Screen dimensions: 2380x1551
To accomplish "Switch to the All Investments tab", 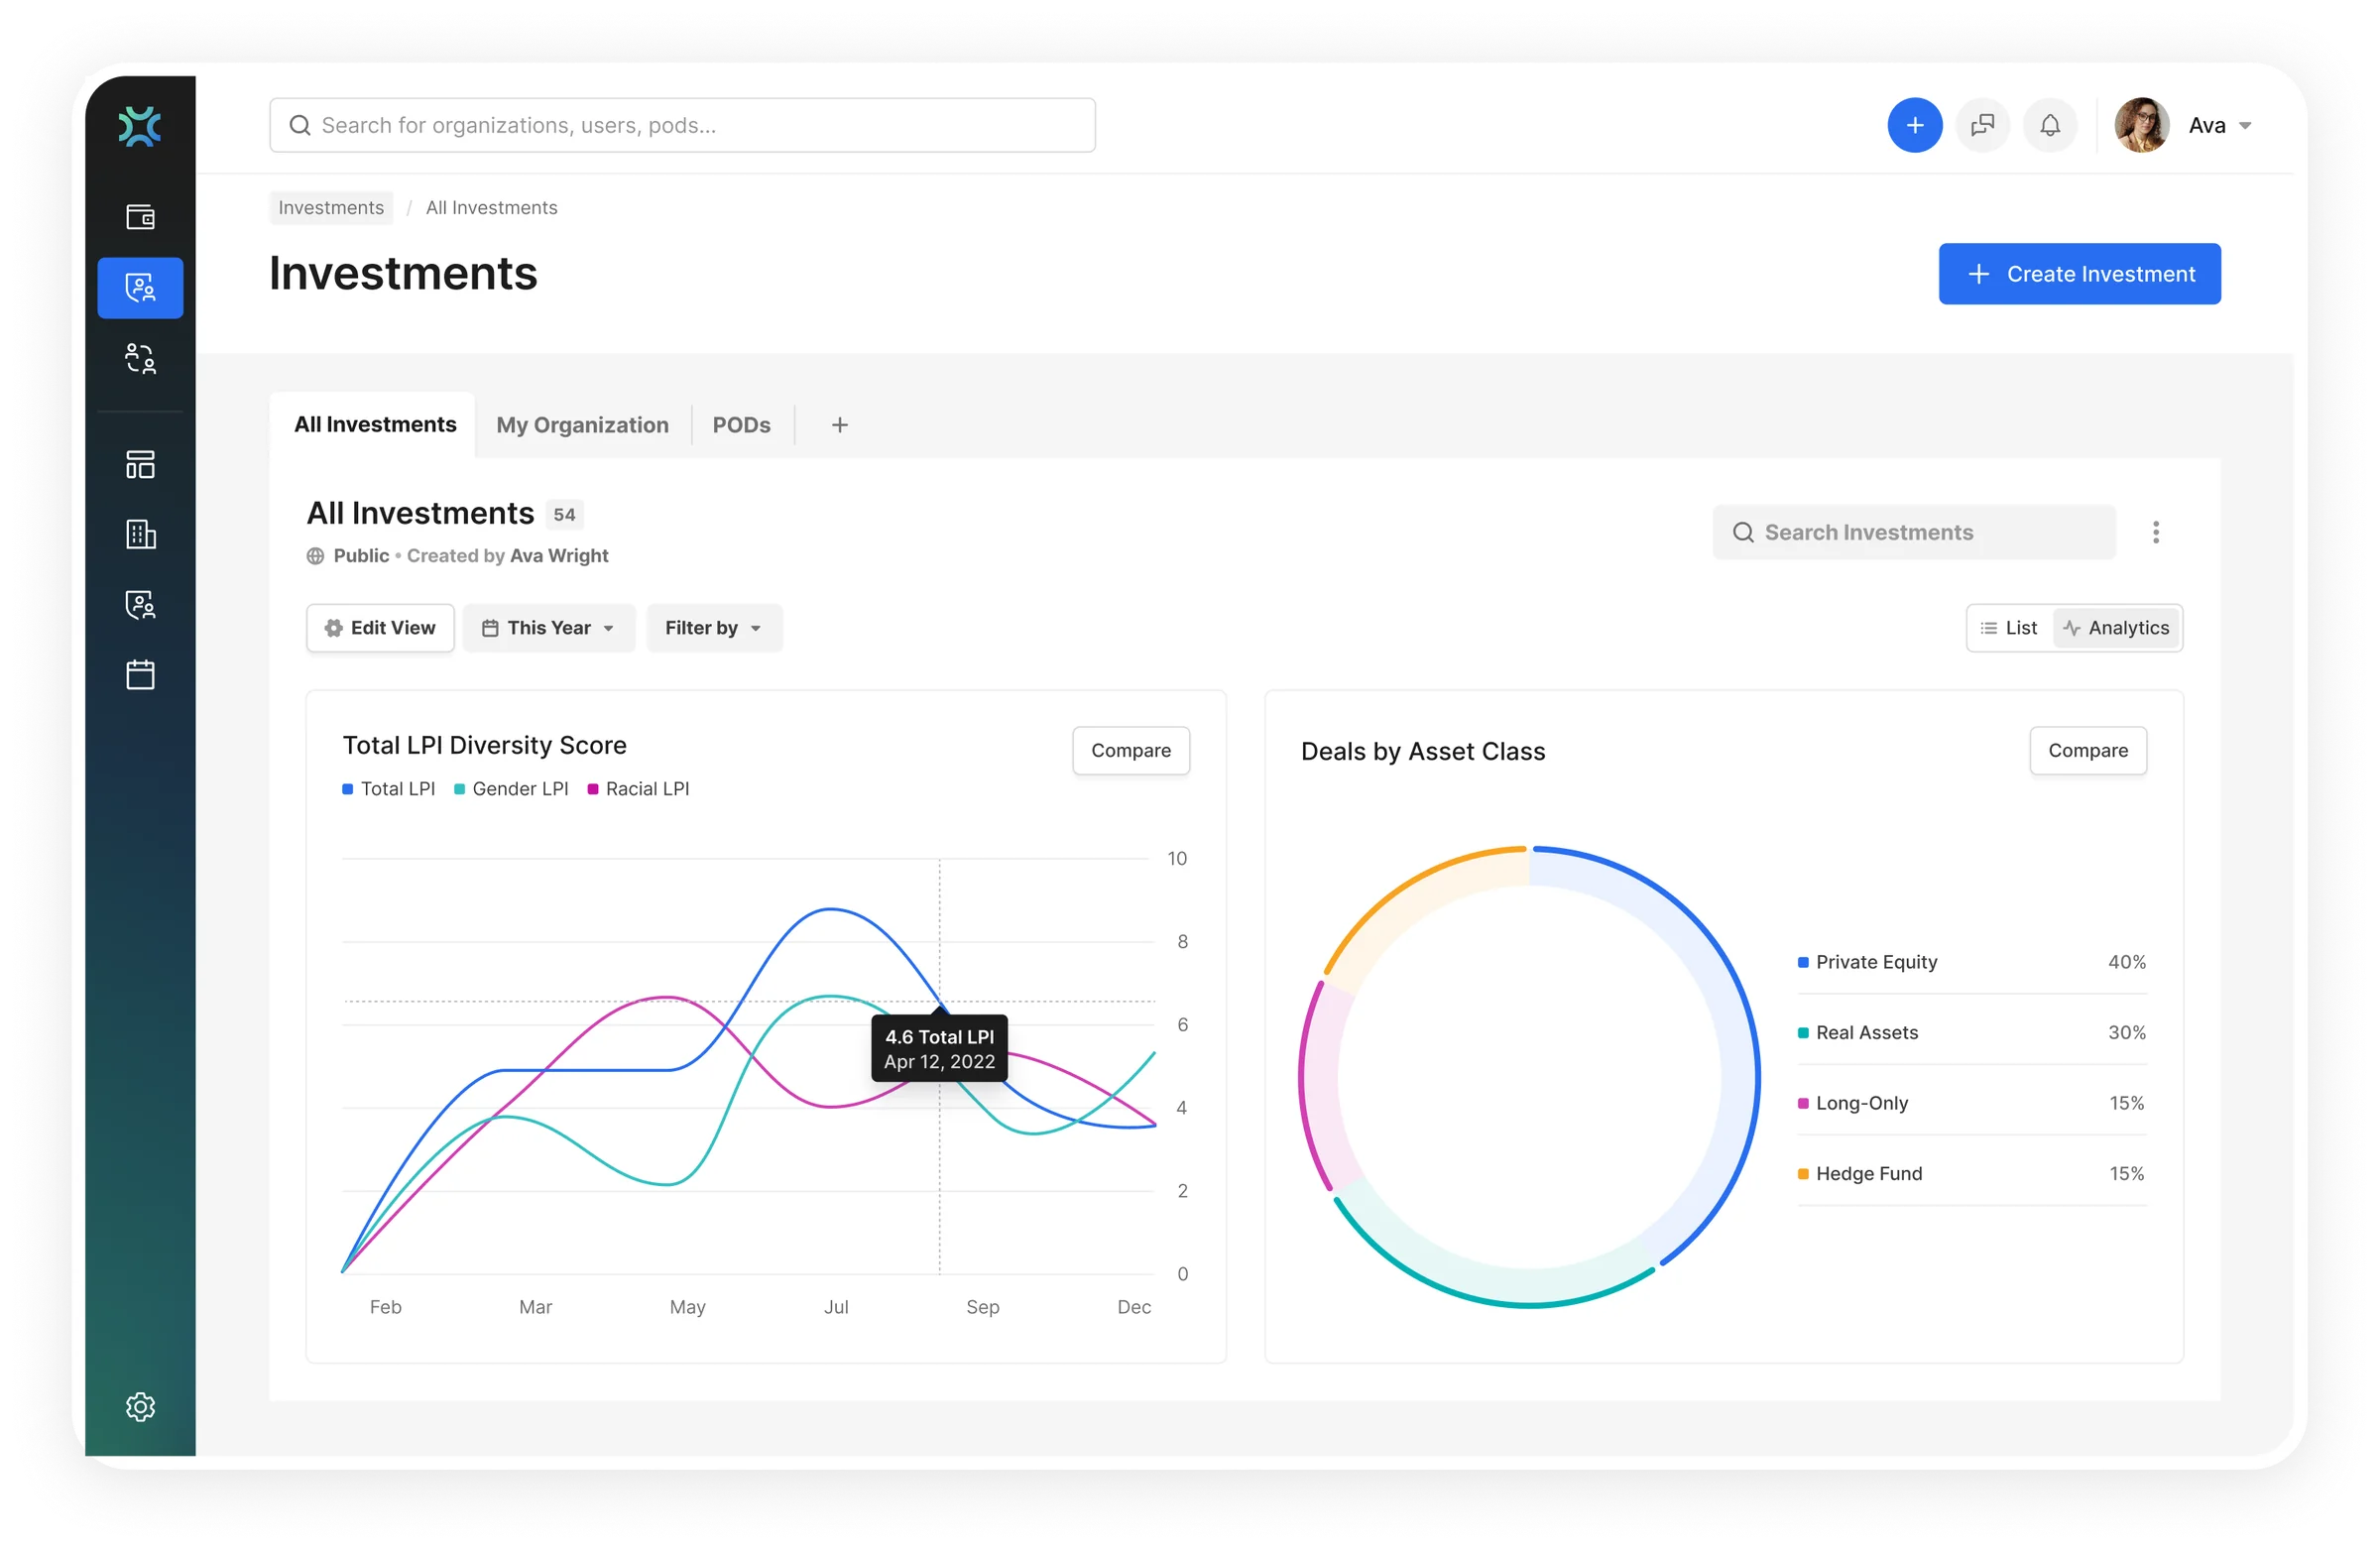I will 375,425.
